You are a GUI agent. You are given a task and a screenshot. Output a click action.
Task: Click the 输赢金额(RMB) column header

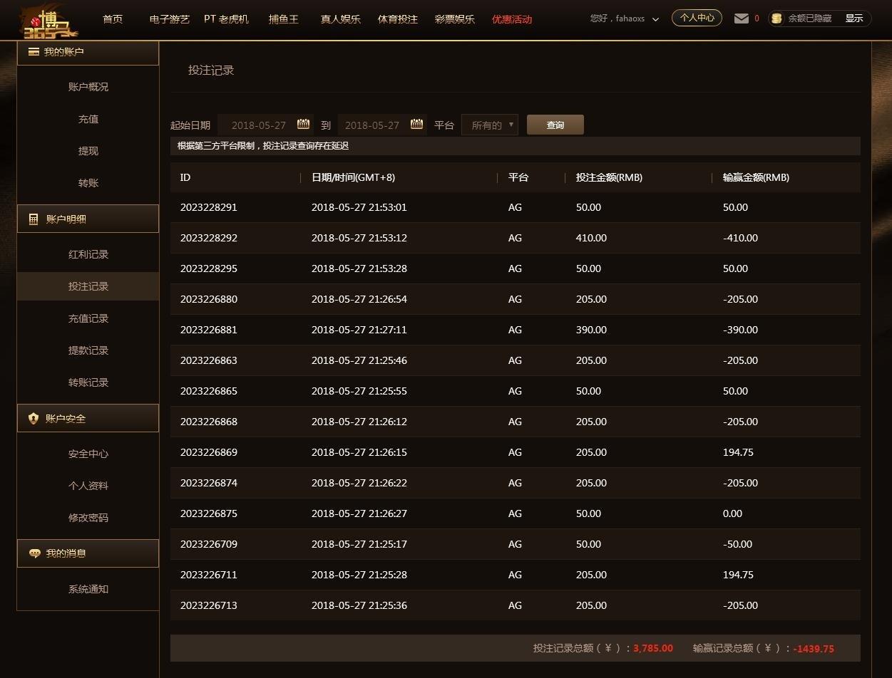pos(756,177)
